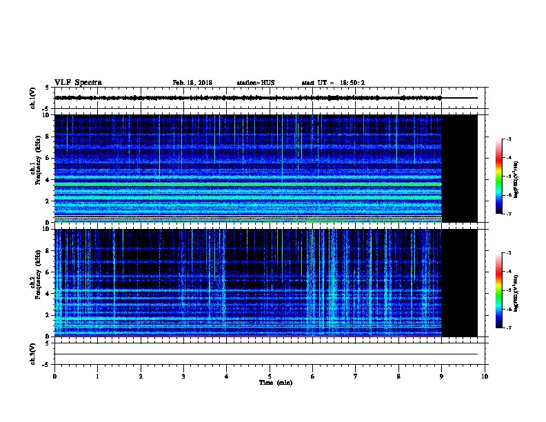Click the "ch.3(V)" waveform axis label

pyautogui.click(x=32, y=354)
